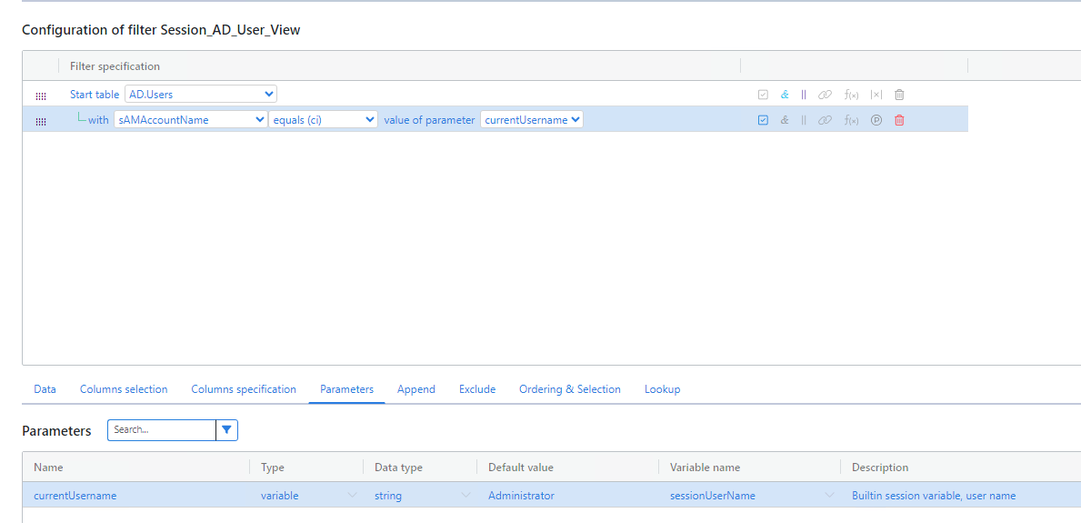Open the equals (ci) operator dropdown

(323, 119)
